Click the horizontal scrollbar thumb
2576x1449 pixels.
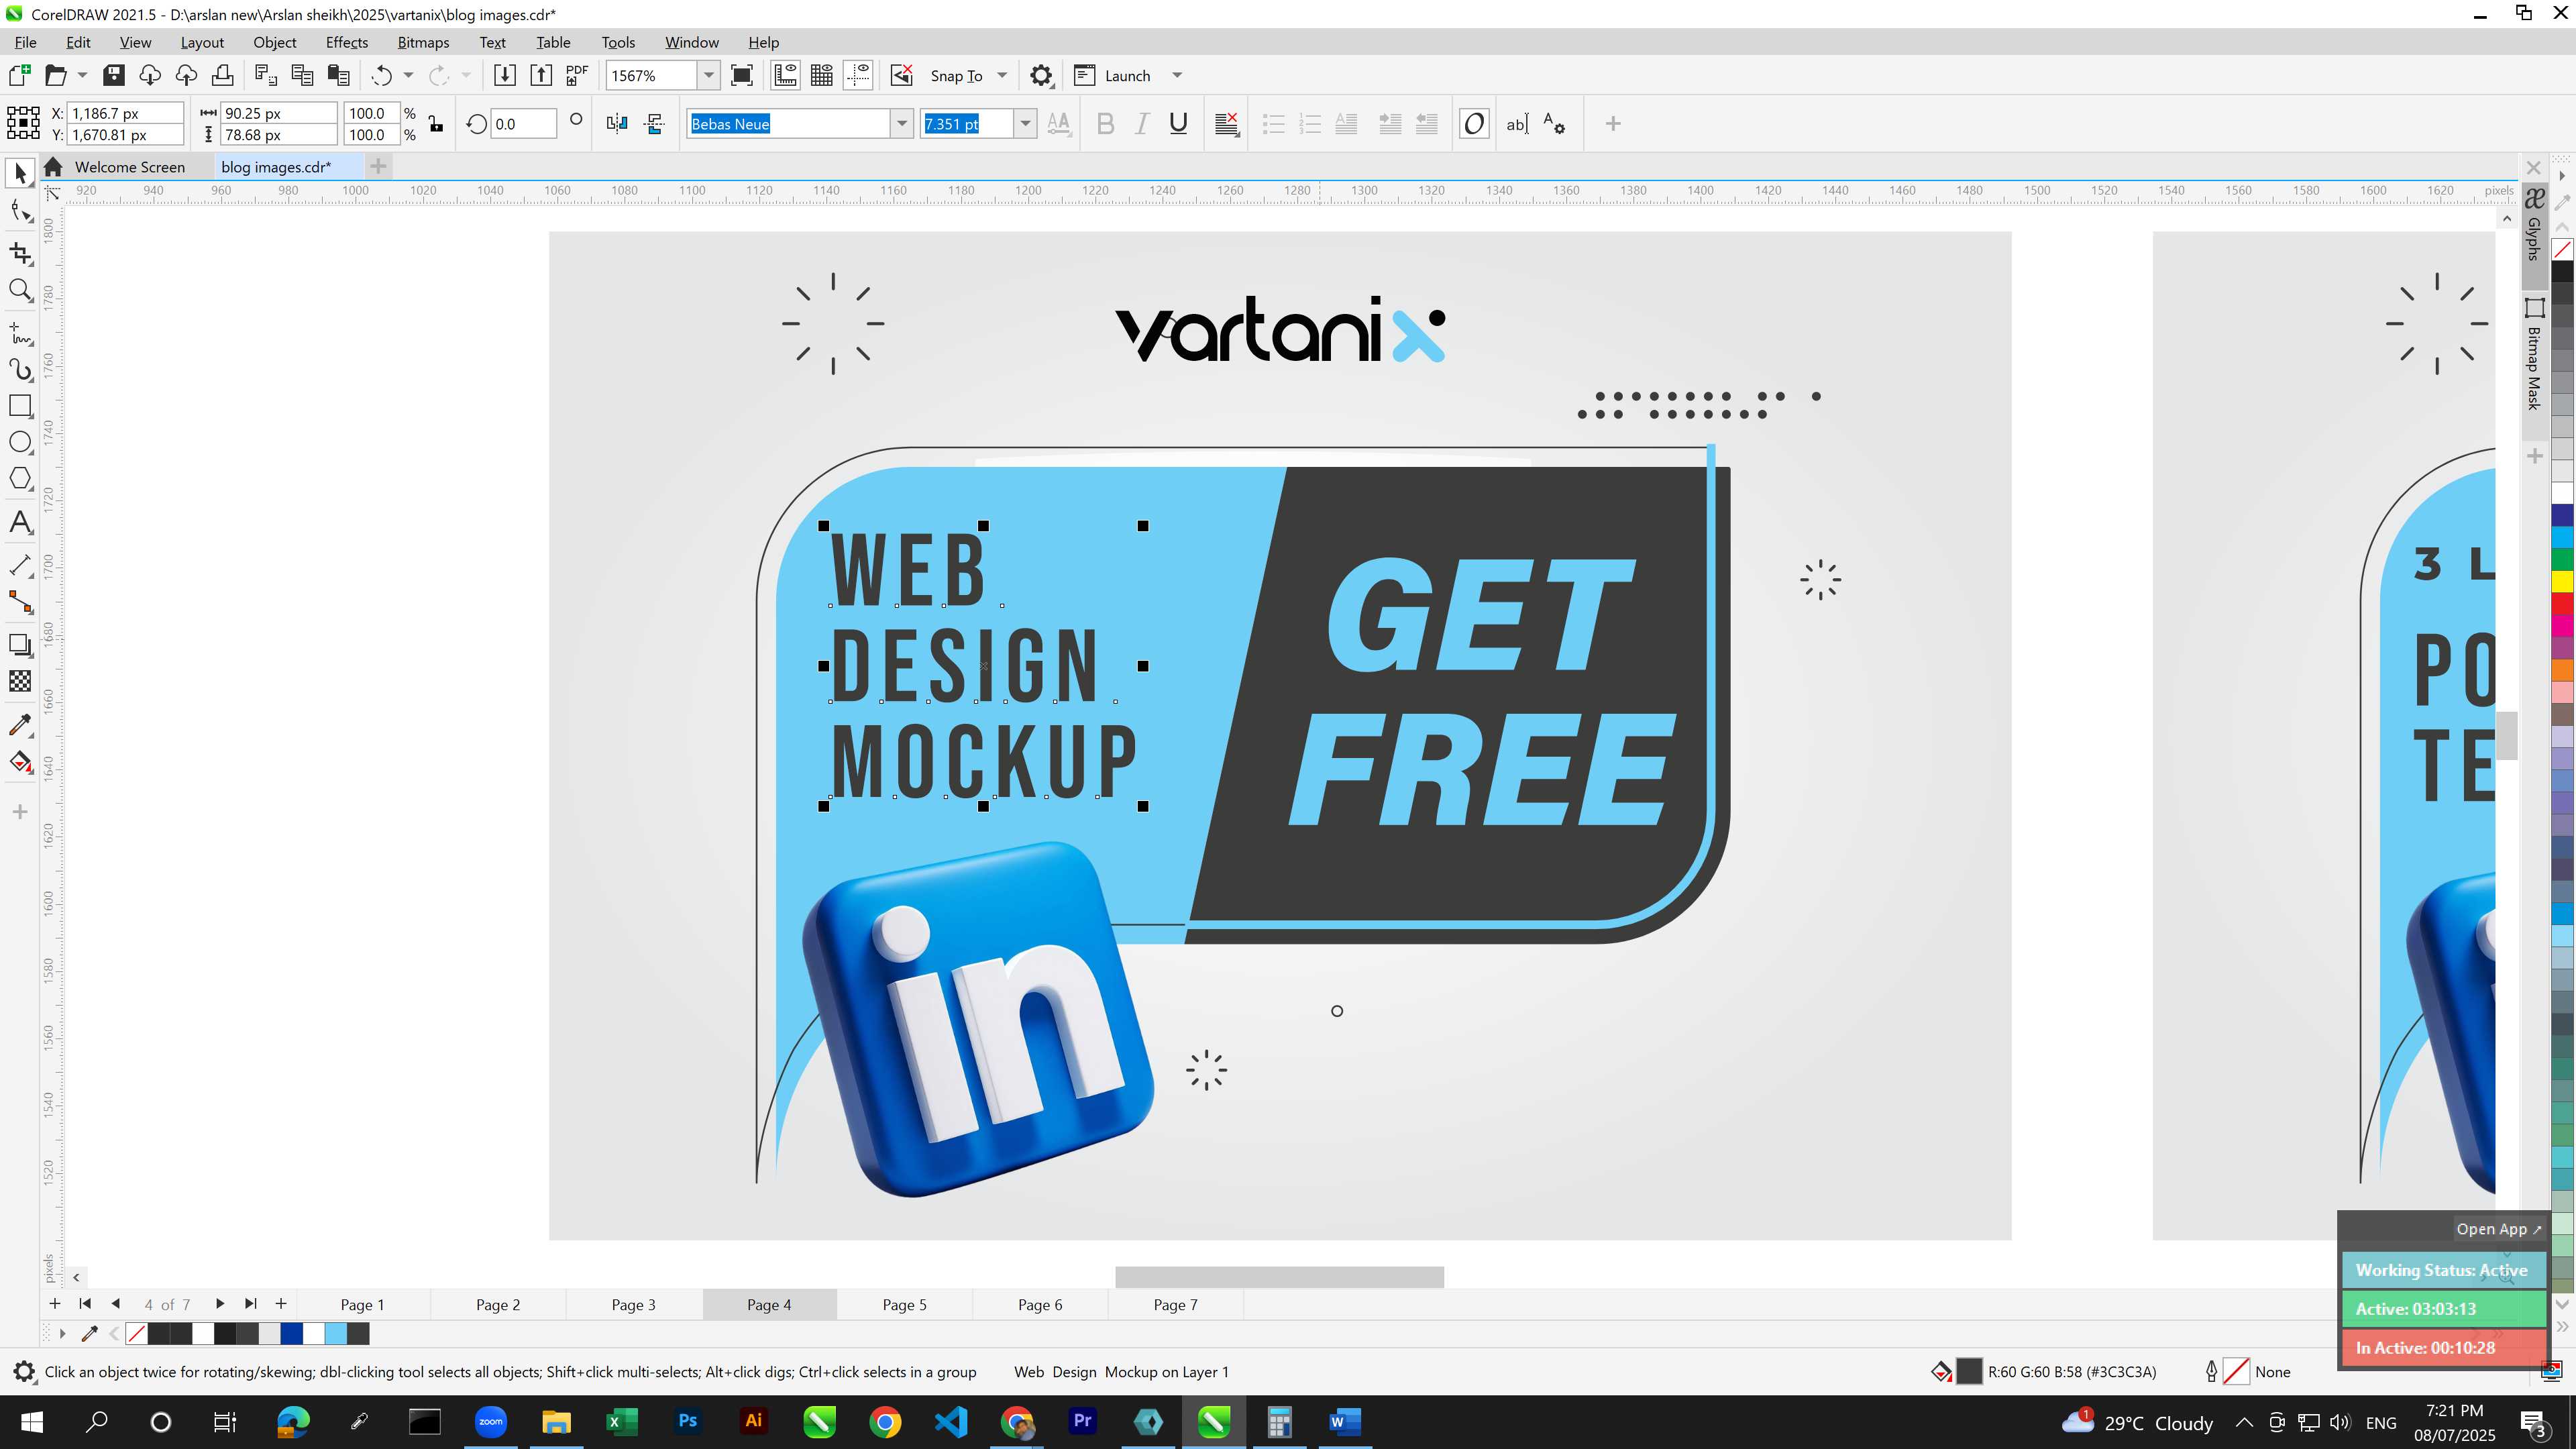point(1279,1277)
